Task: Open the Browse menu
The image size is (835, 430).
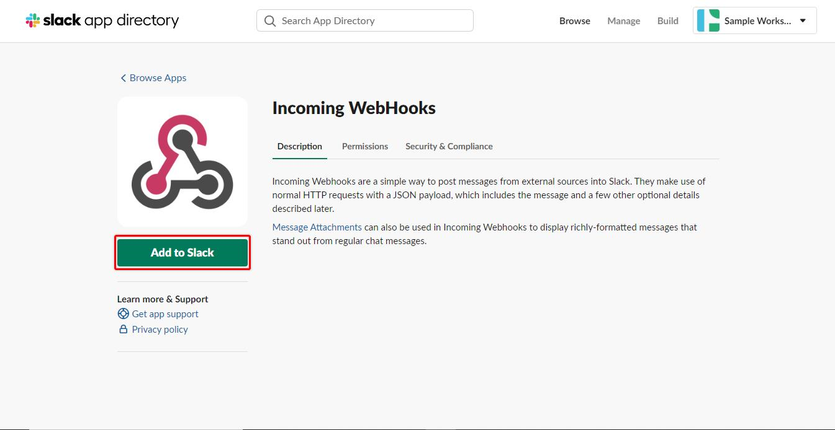Action: [575, 20]
